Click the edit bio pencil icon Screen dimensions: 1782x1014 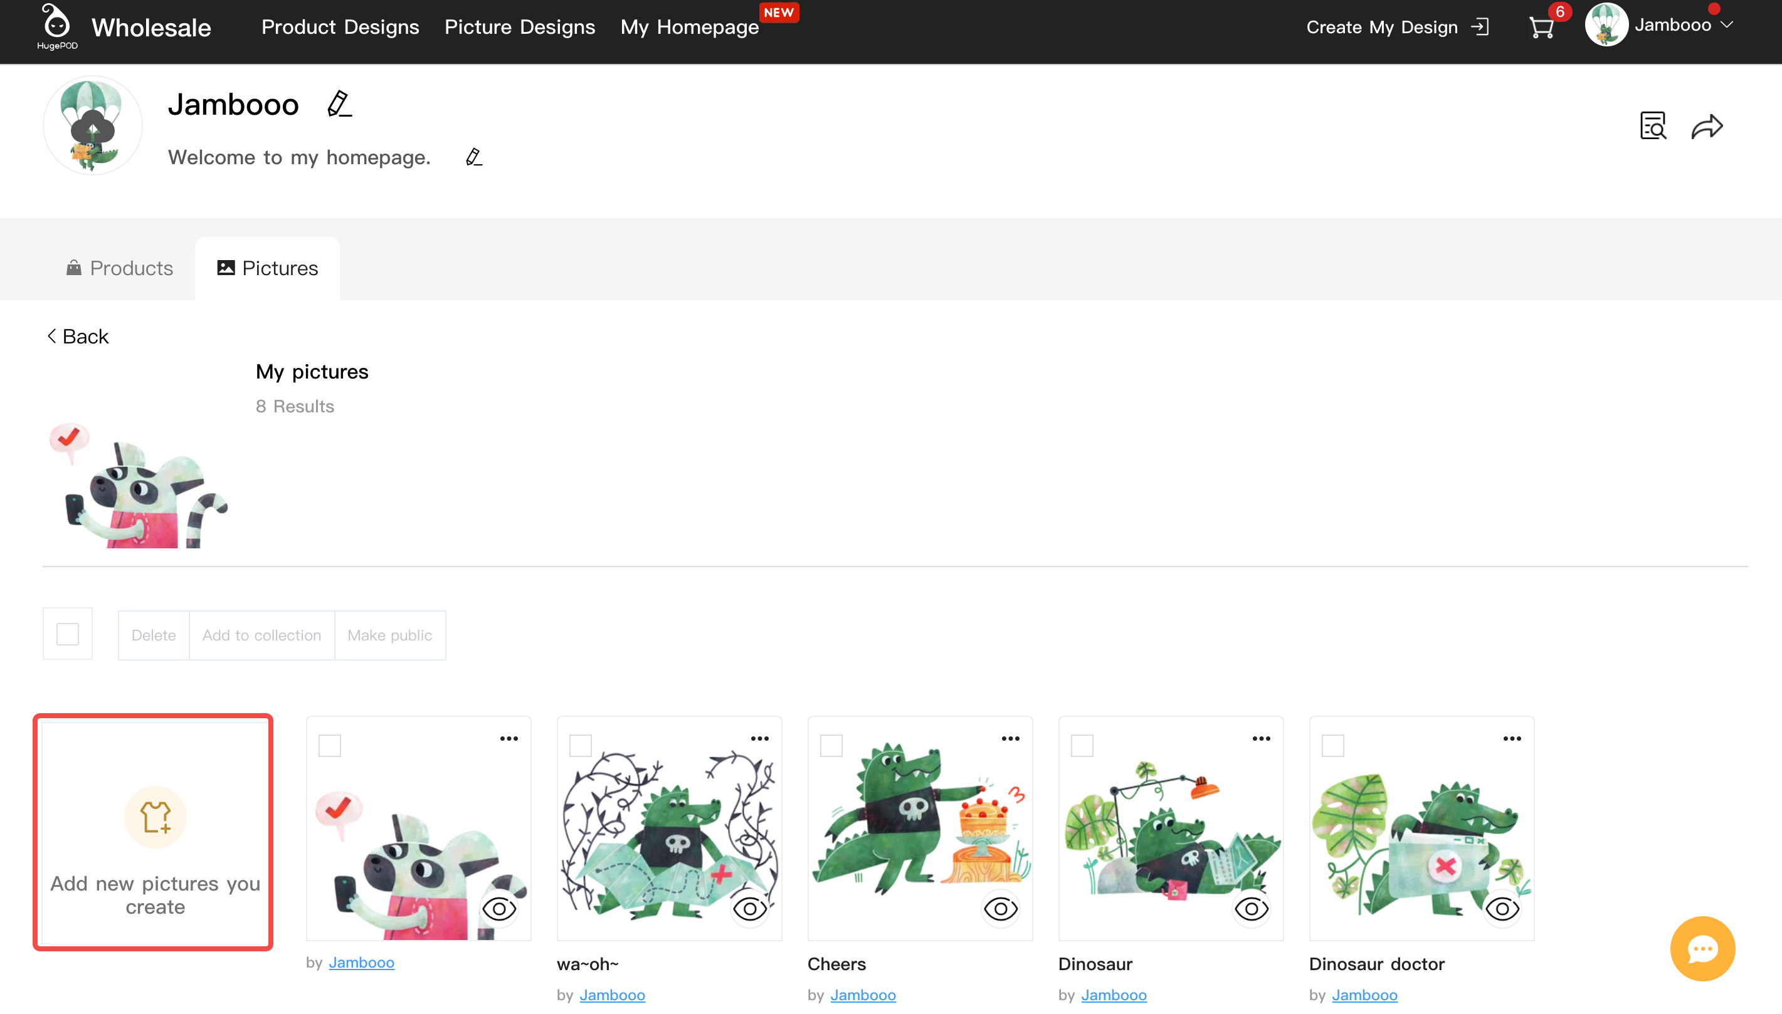point(473,157)
